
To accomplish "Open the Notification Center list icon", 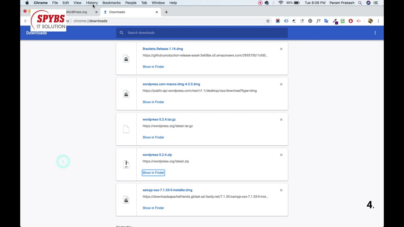I will point(376,3).
